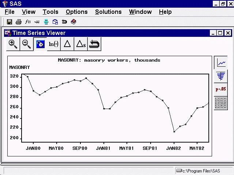234x175 pixels.
Task: Toggle simple differencing triangle button
Action: pyautogui.click(x=67, y=44)
